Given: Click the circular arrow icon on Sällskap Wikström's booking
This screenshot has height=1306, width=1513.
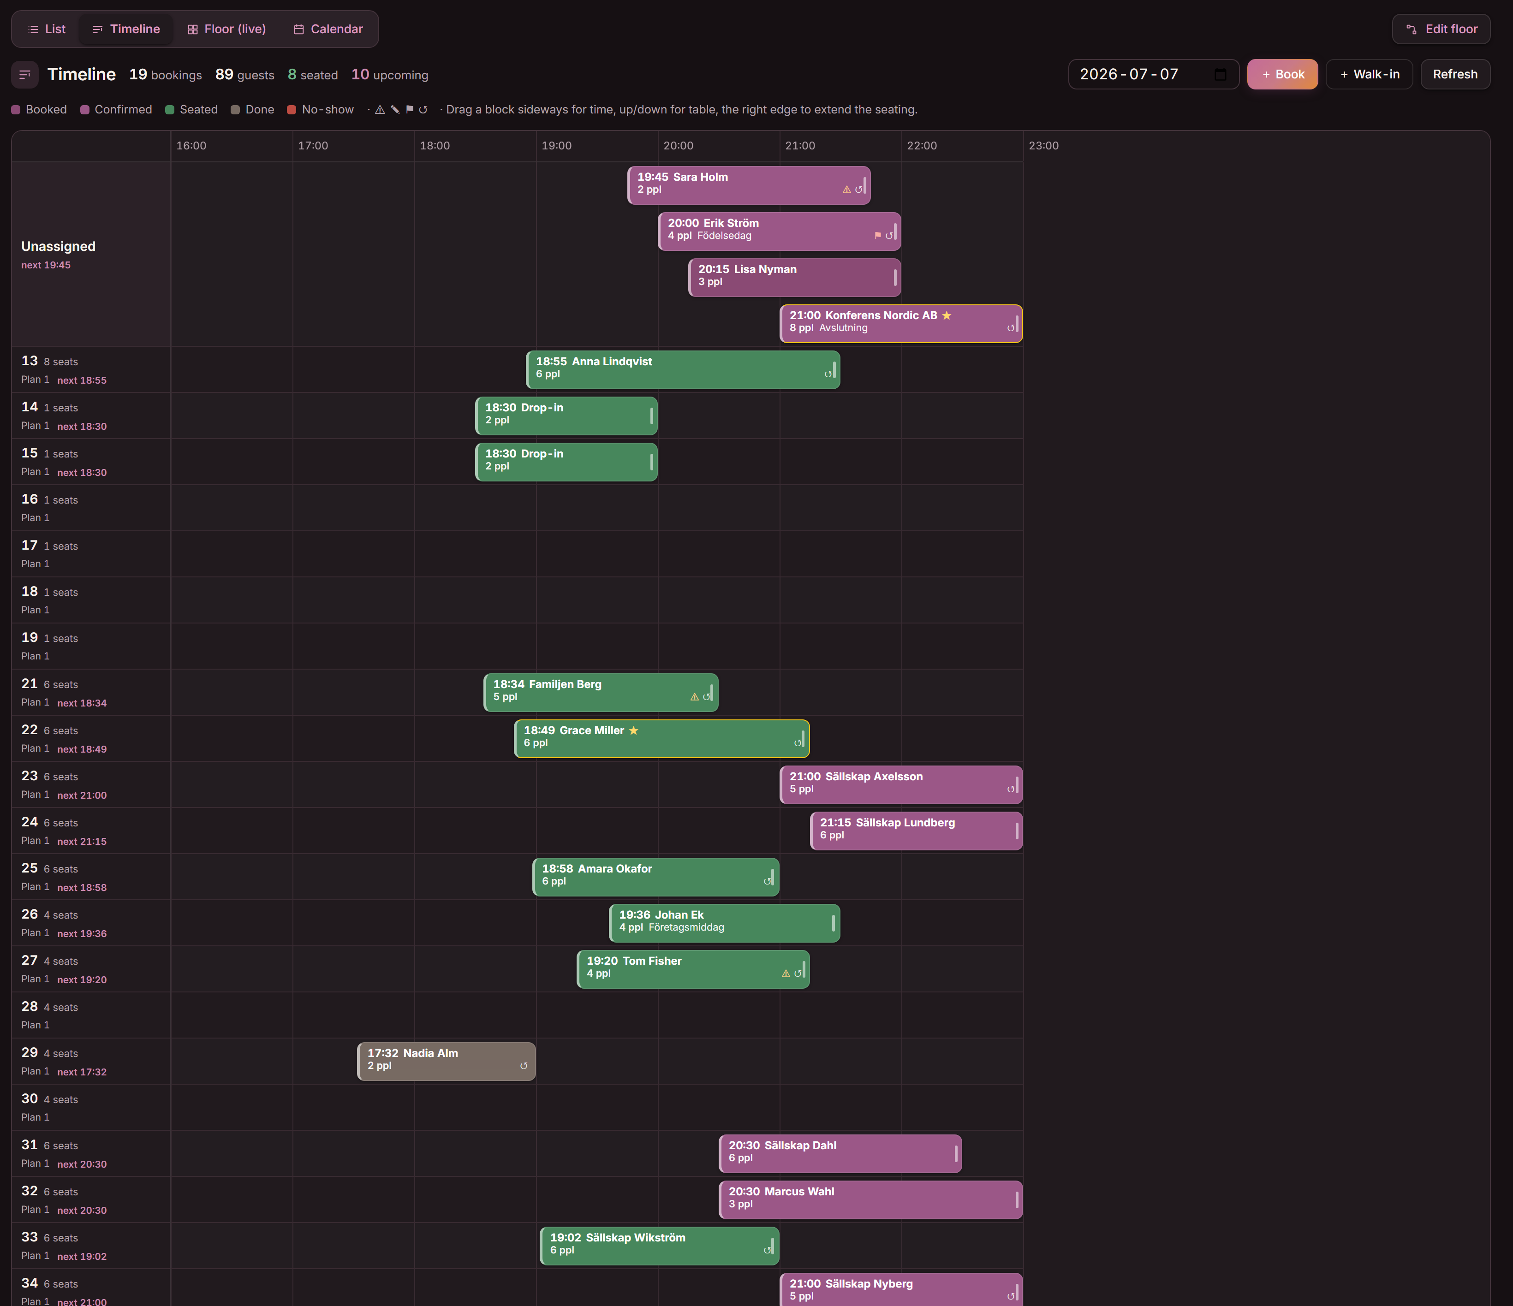Looking at the screenshot, I should point(768,1251).
